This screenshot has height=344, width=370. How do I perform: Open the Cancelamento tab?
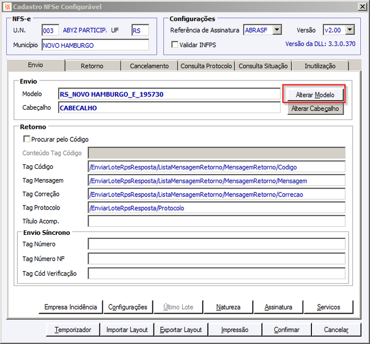(x=149, y=66)
